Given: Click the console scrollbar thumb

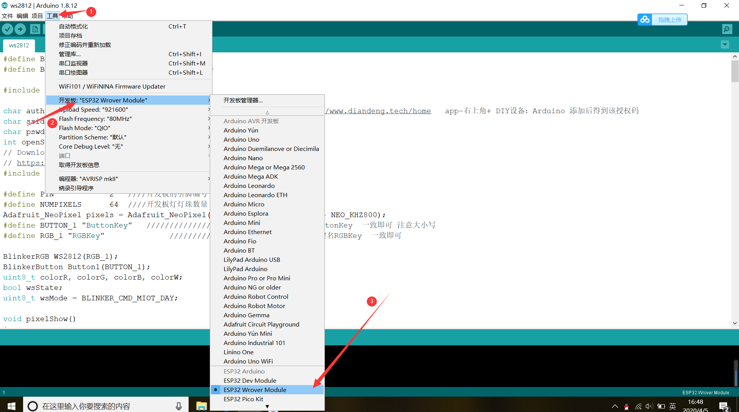Looking at the screenshot, I should click(x=736, y=373).
